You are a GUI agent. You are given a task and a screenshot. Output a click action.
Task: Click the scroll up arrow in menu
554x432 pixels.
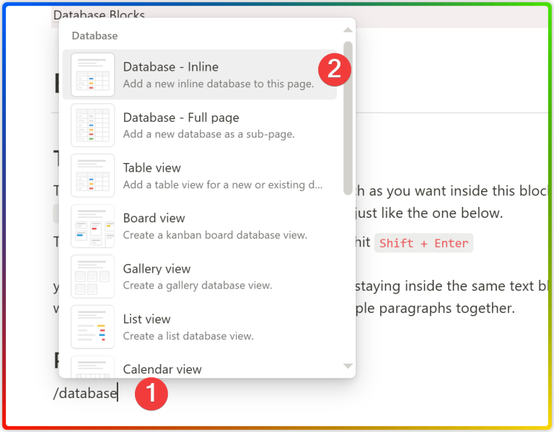pos(348,30)
